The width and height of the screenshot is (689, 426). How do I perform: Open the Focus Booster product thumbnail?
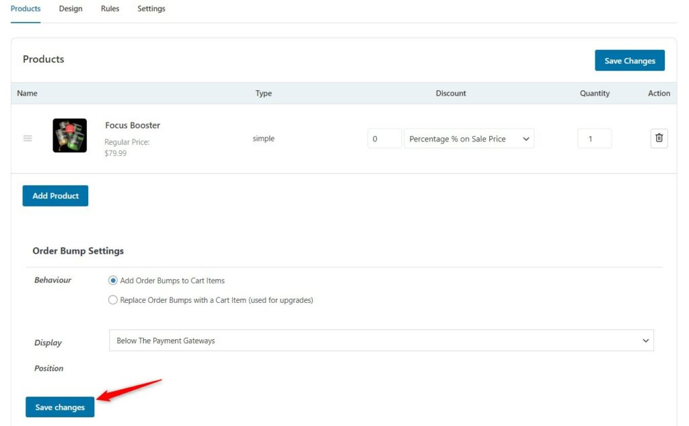(70, 135)
